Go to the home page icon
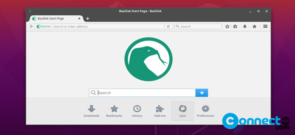The width and height of the screenshot is (295, 135). click(x=255, y=26)
